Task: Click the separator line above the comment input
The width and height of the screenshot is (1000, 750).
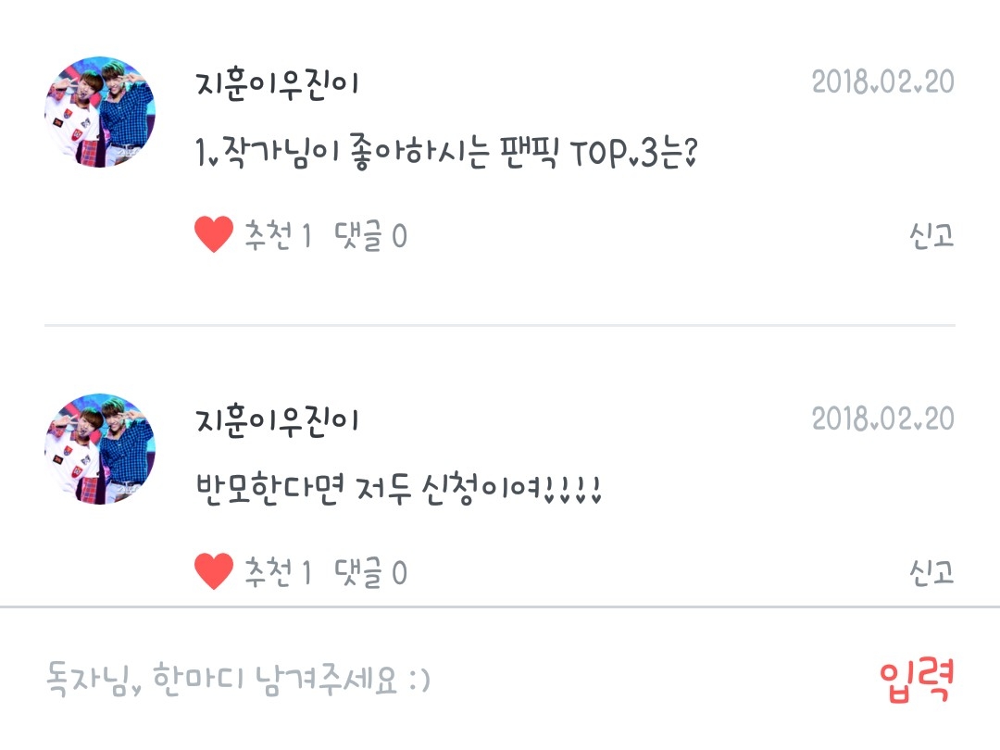Action: pos(500,607)
